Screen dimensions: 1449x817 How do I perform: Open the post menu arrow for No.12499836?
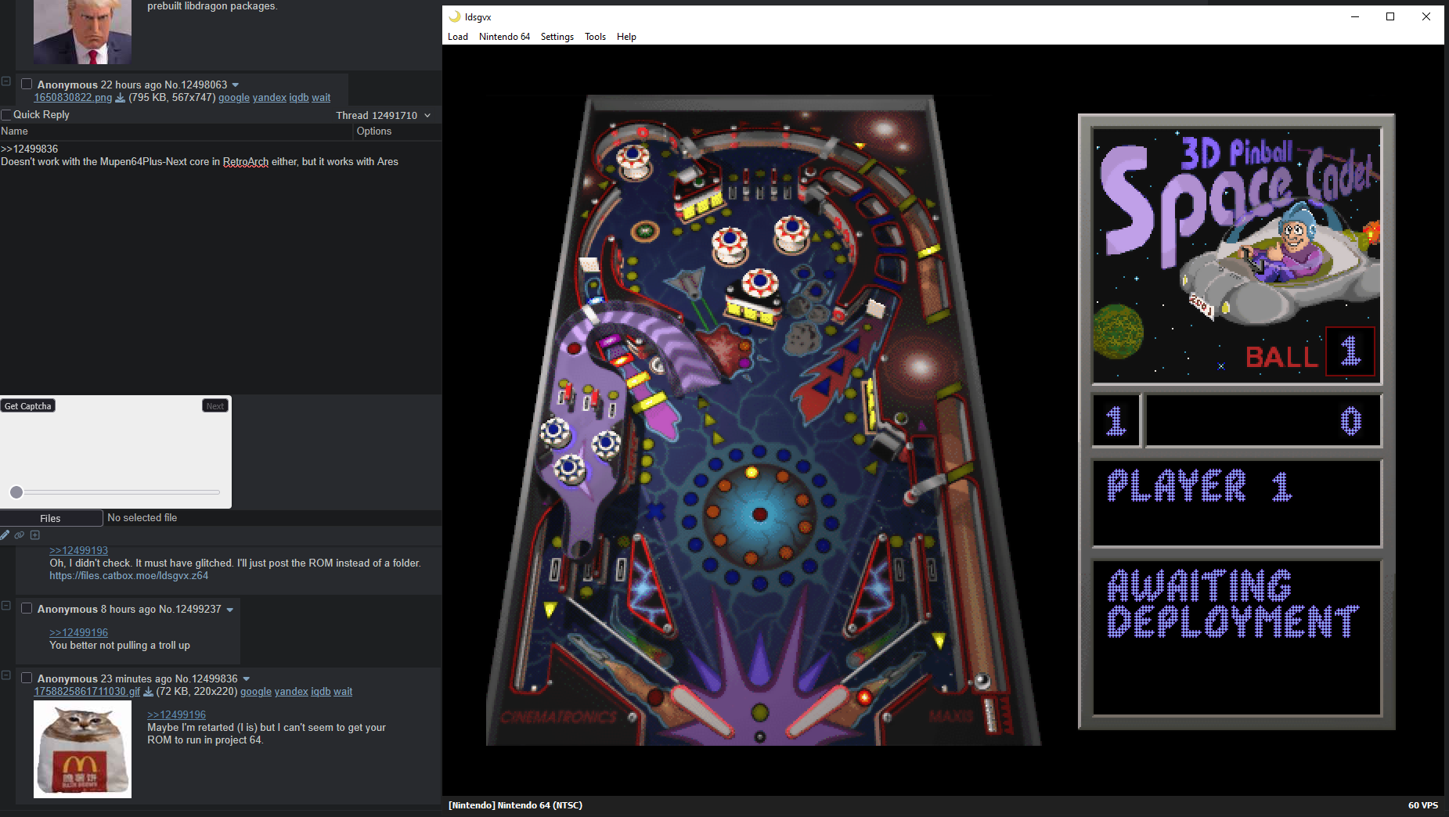click(x=247, y=678)
